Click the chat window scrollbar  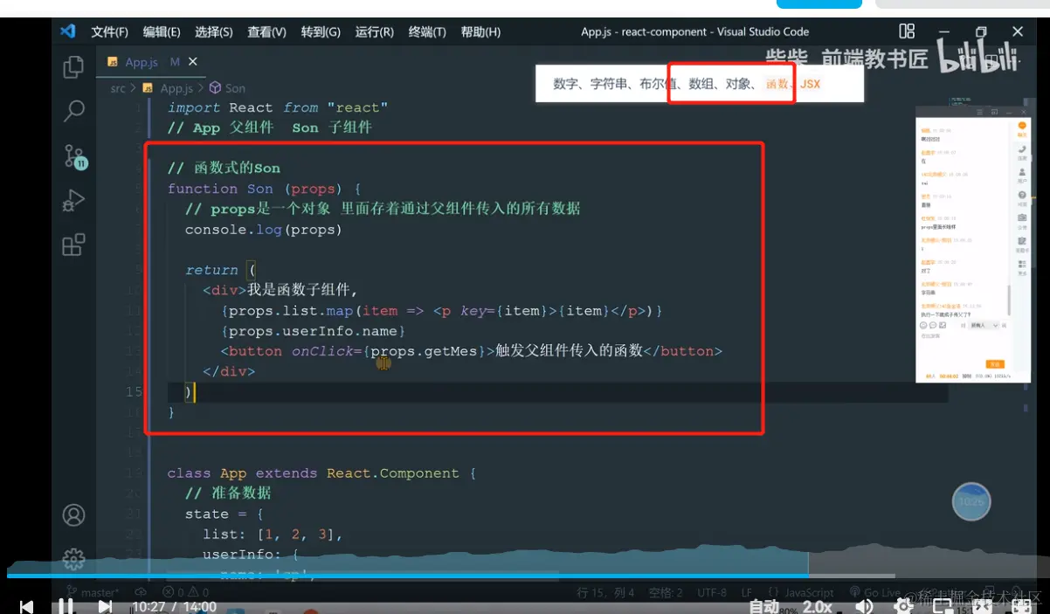point(1010,302)
